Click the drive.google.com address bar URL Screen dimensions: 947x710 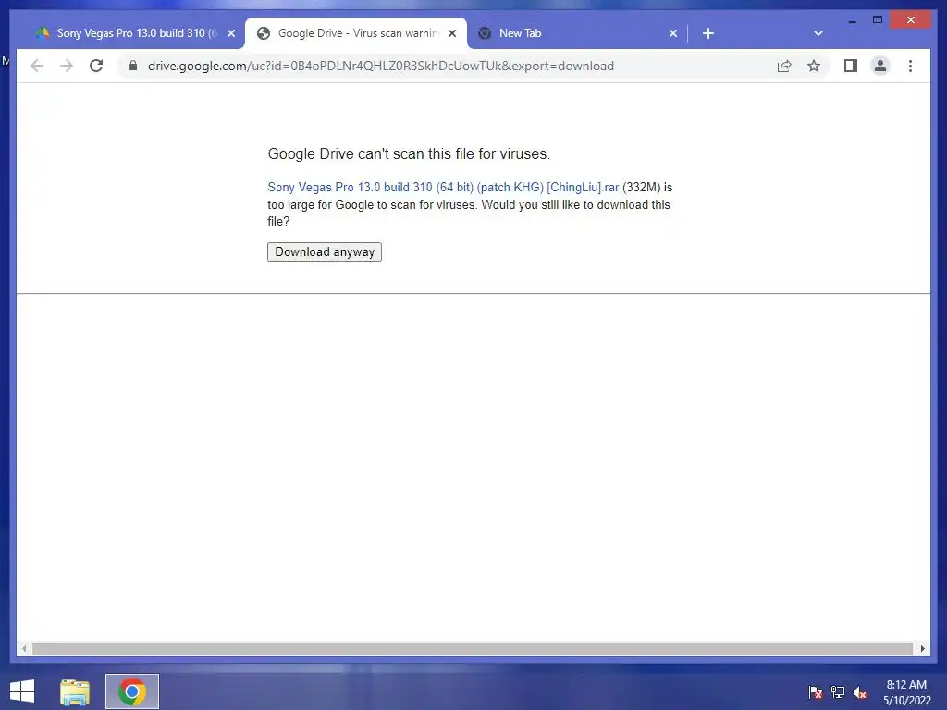tap(380, 66)
